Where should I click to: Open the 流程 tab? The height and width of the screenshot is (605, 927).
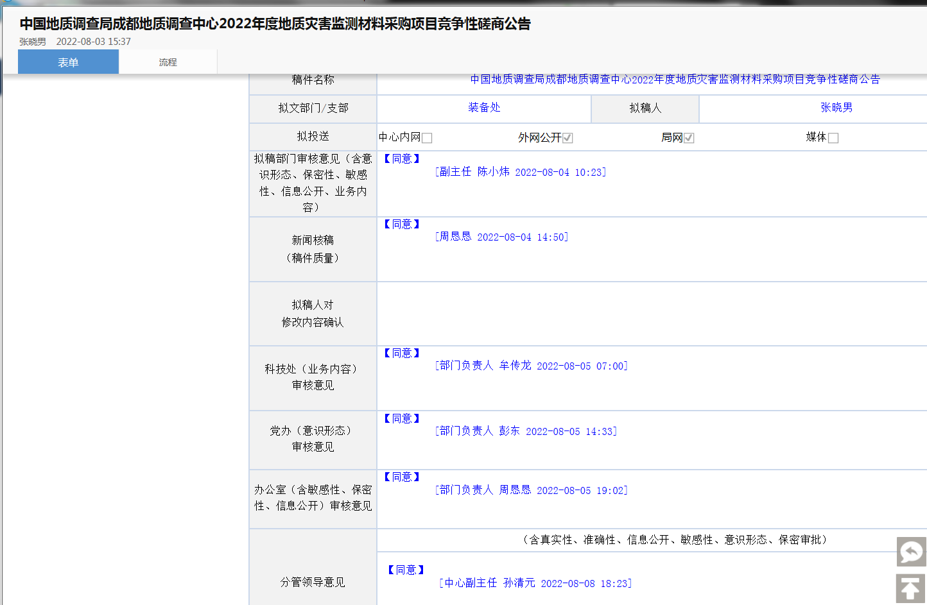pyautogui.click(x=168, y=62)
